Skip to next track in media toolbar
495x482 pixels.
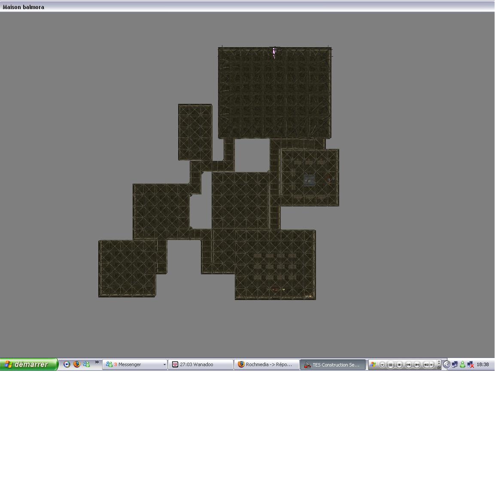[417, 365]
